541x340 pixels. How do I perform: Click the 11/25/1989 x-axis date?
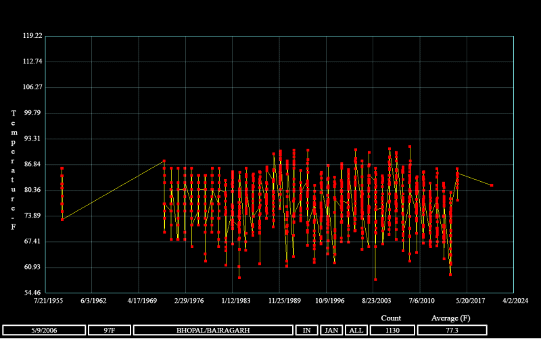point(285,301)
